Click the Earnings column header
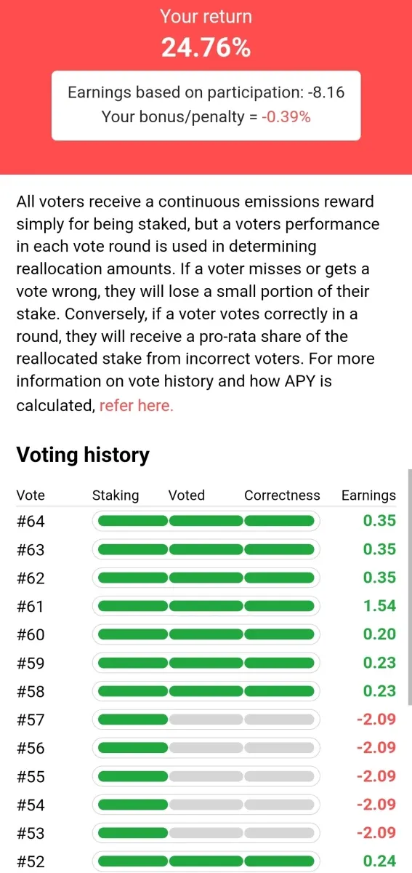Image resolution: width=412 pixels, height=873 pixels. (x=368, y=495)
